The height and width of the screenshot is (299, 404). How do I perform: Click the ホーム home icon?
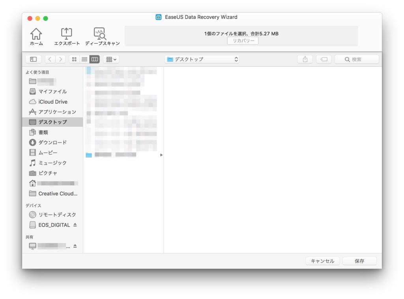[x=36, y=37]
